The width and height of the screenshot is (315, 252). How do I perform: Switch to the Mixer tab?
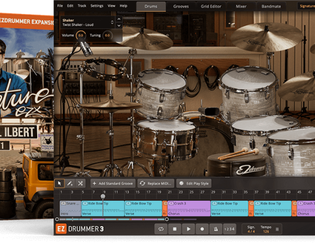coord(241,6)
